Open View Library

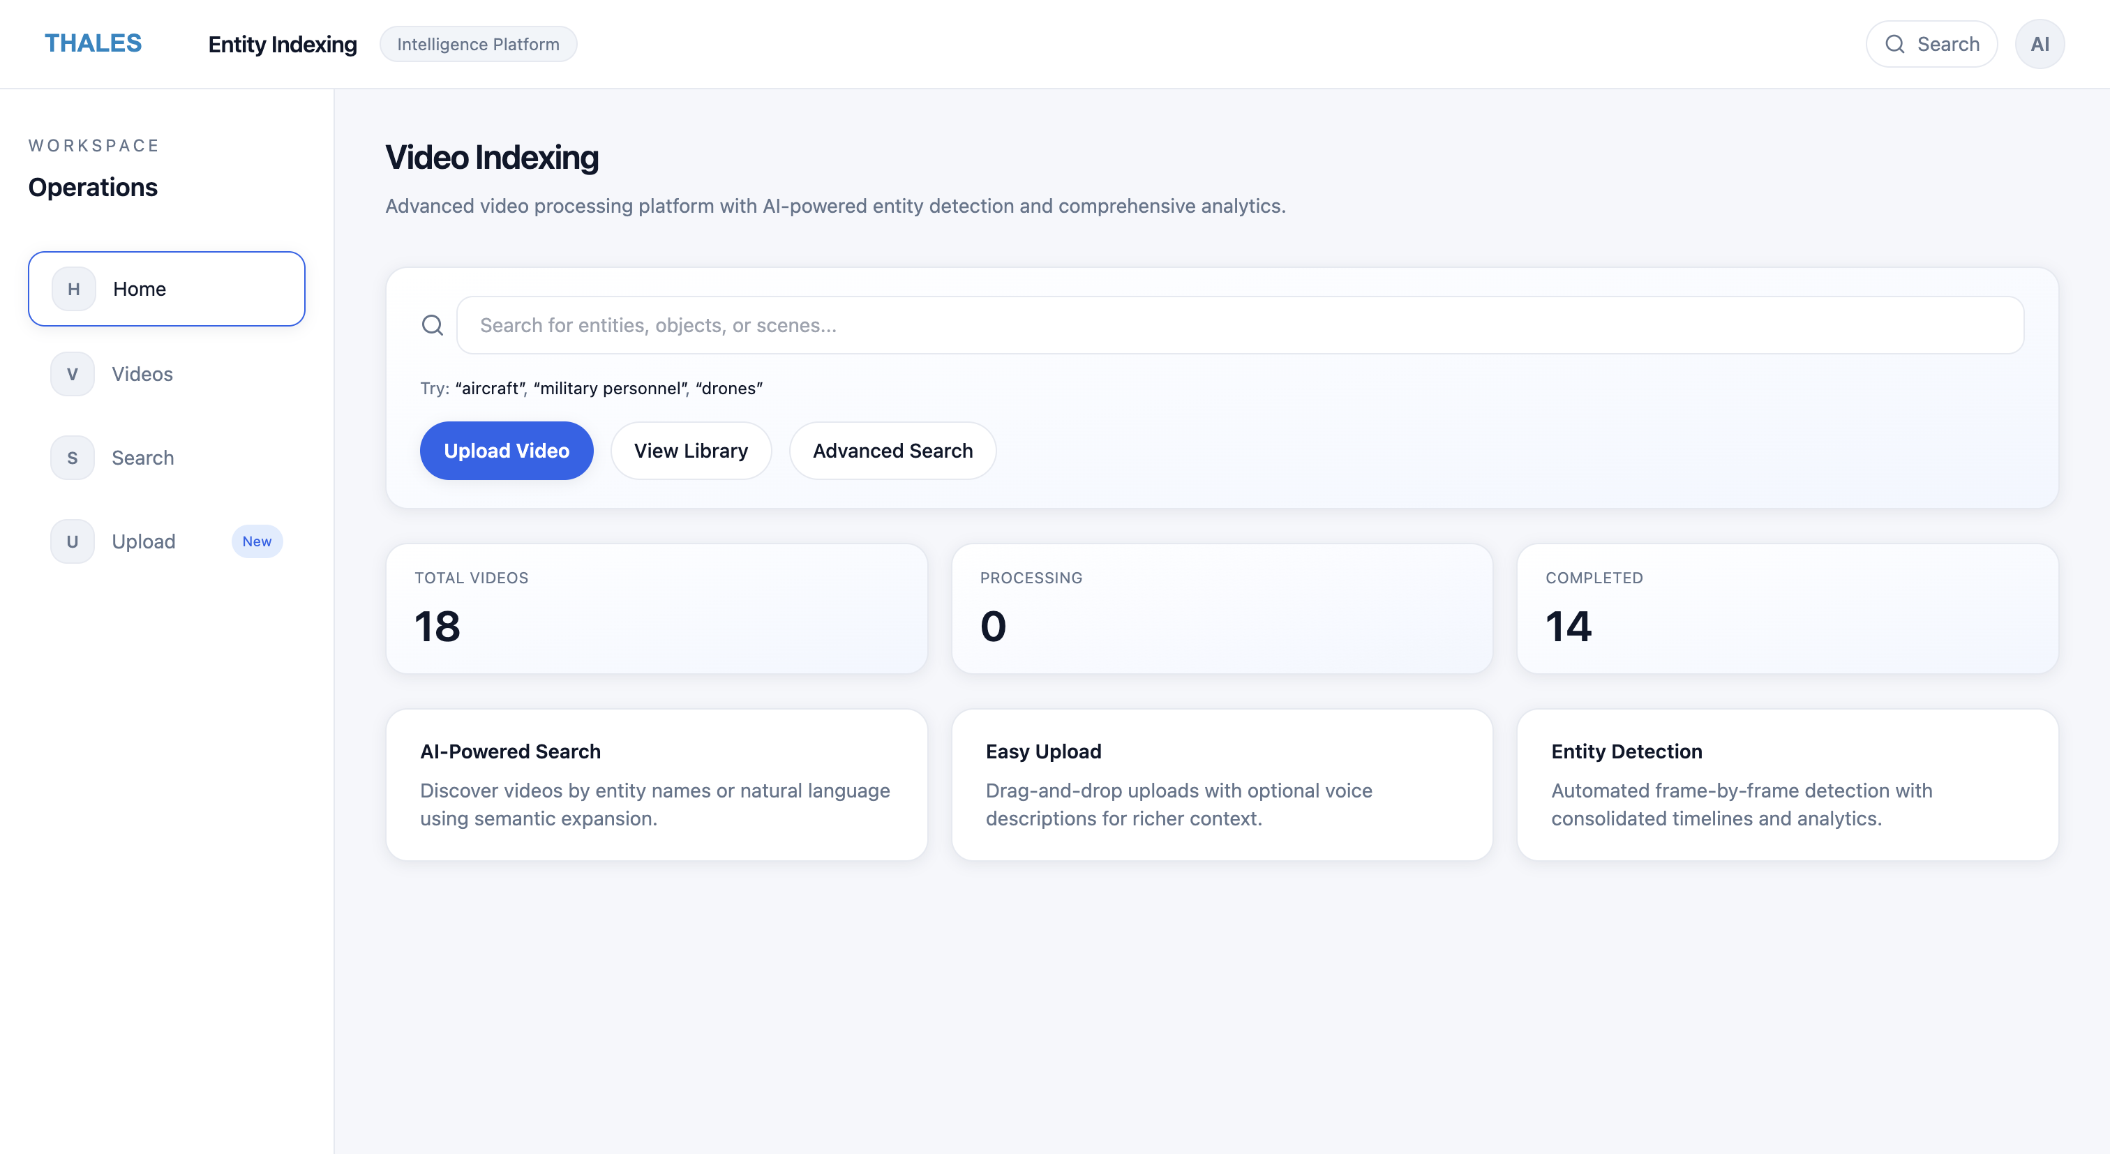click(x=691, y=449)
